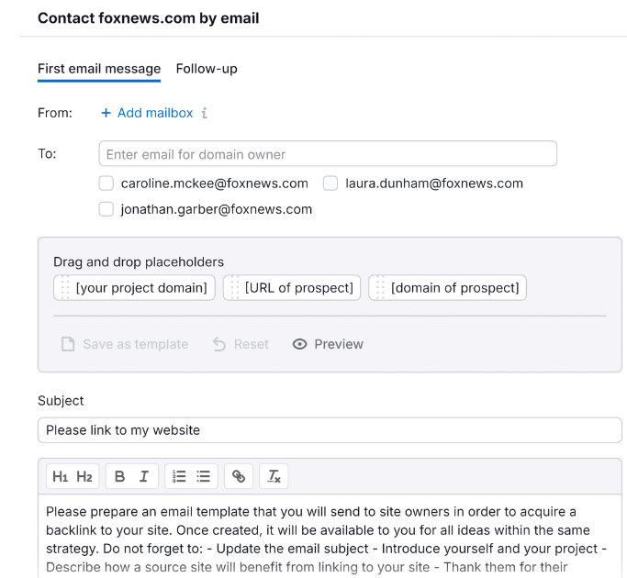
Task: Click the Reset button
Action: click(x=241, y=344)
